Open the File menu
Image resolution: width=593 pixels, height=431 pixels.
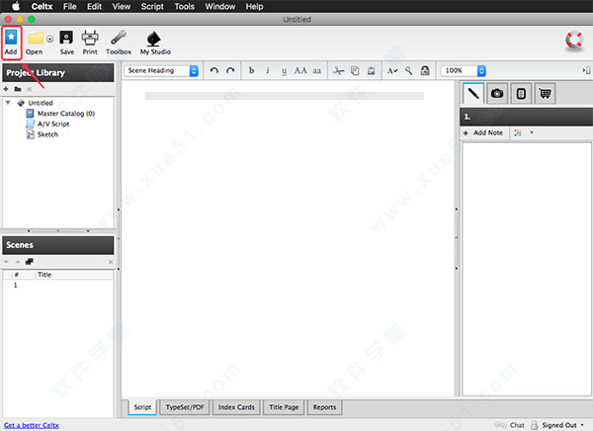pos(69,7)
